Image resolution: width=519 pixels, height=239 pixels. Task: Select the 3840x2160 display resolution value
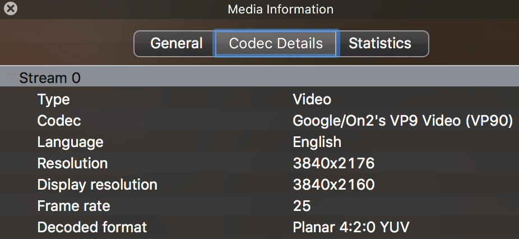[x=333, y=185]
